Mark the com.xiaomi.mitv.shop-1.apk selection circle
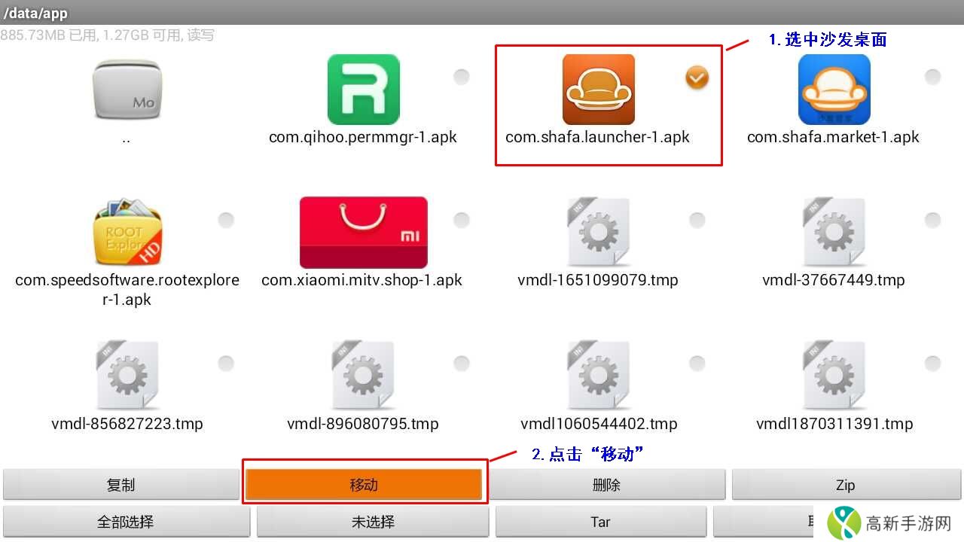 tap(461, 220)
